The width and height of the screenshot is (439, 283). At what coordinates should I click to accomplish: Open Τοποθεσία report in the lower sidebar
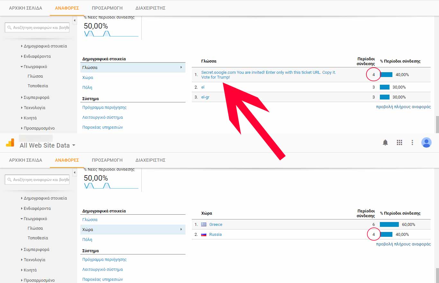(x=38, y=238)
